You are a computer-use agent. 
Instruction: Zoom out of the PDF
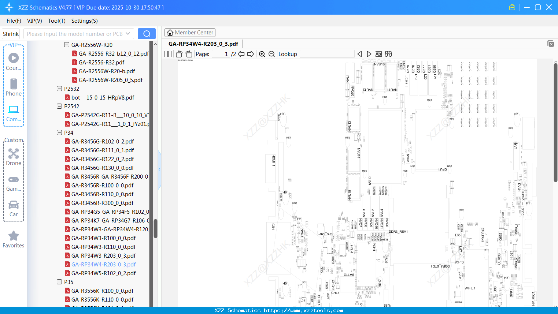click(271, 54)
